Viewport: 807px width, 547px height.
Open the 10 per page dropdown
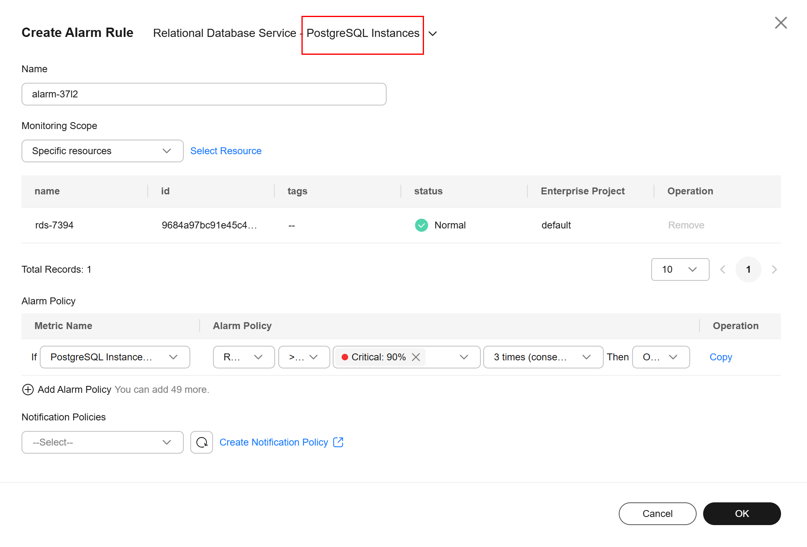(x=680, y=269)
